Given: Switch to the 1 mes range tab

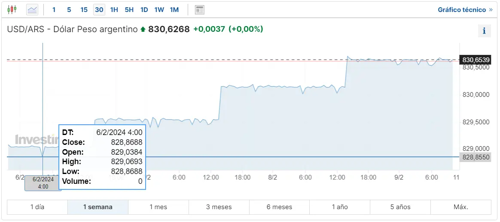Looking at the screenshot, I should [x=159, y=207].
